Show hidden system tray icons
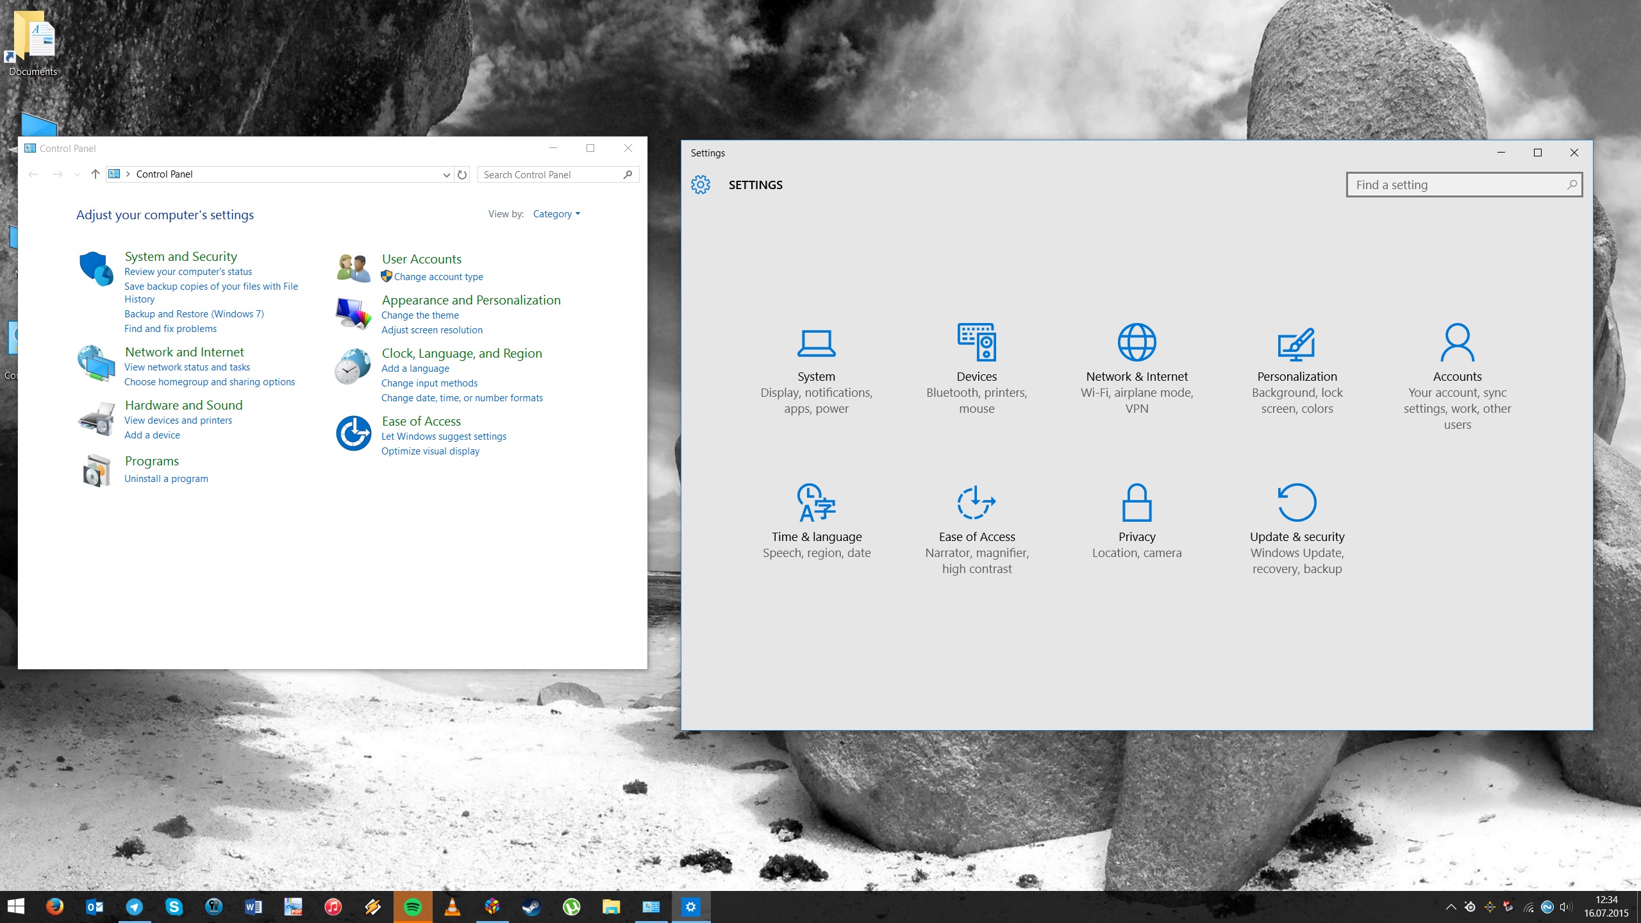Screen dimensions: 1641x923 pos(1451,907)
